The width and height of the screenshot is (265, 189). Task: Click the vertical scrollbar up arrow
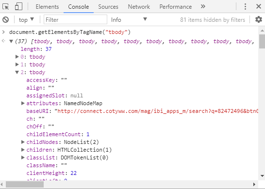click(x=262, y=31)
